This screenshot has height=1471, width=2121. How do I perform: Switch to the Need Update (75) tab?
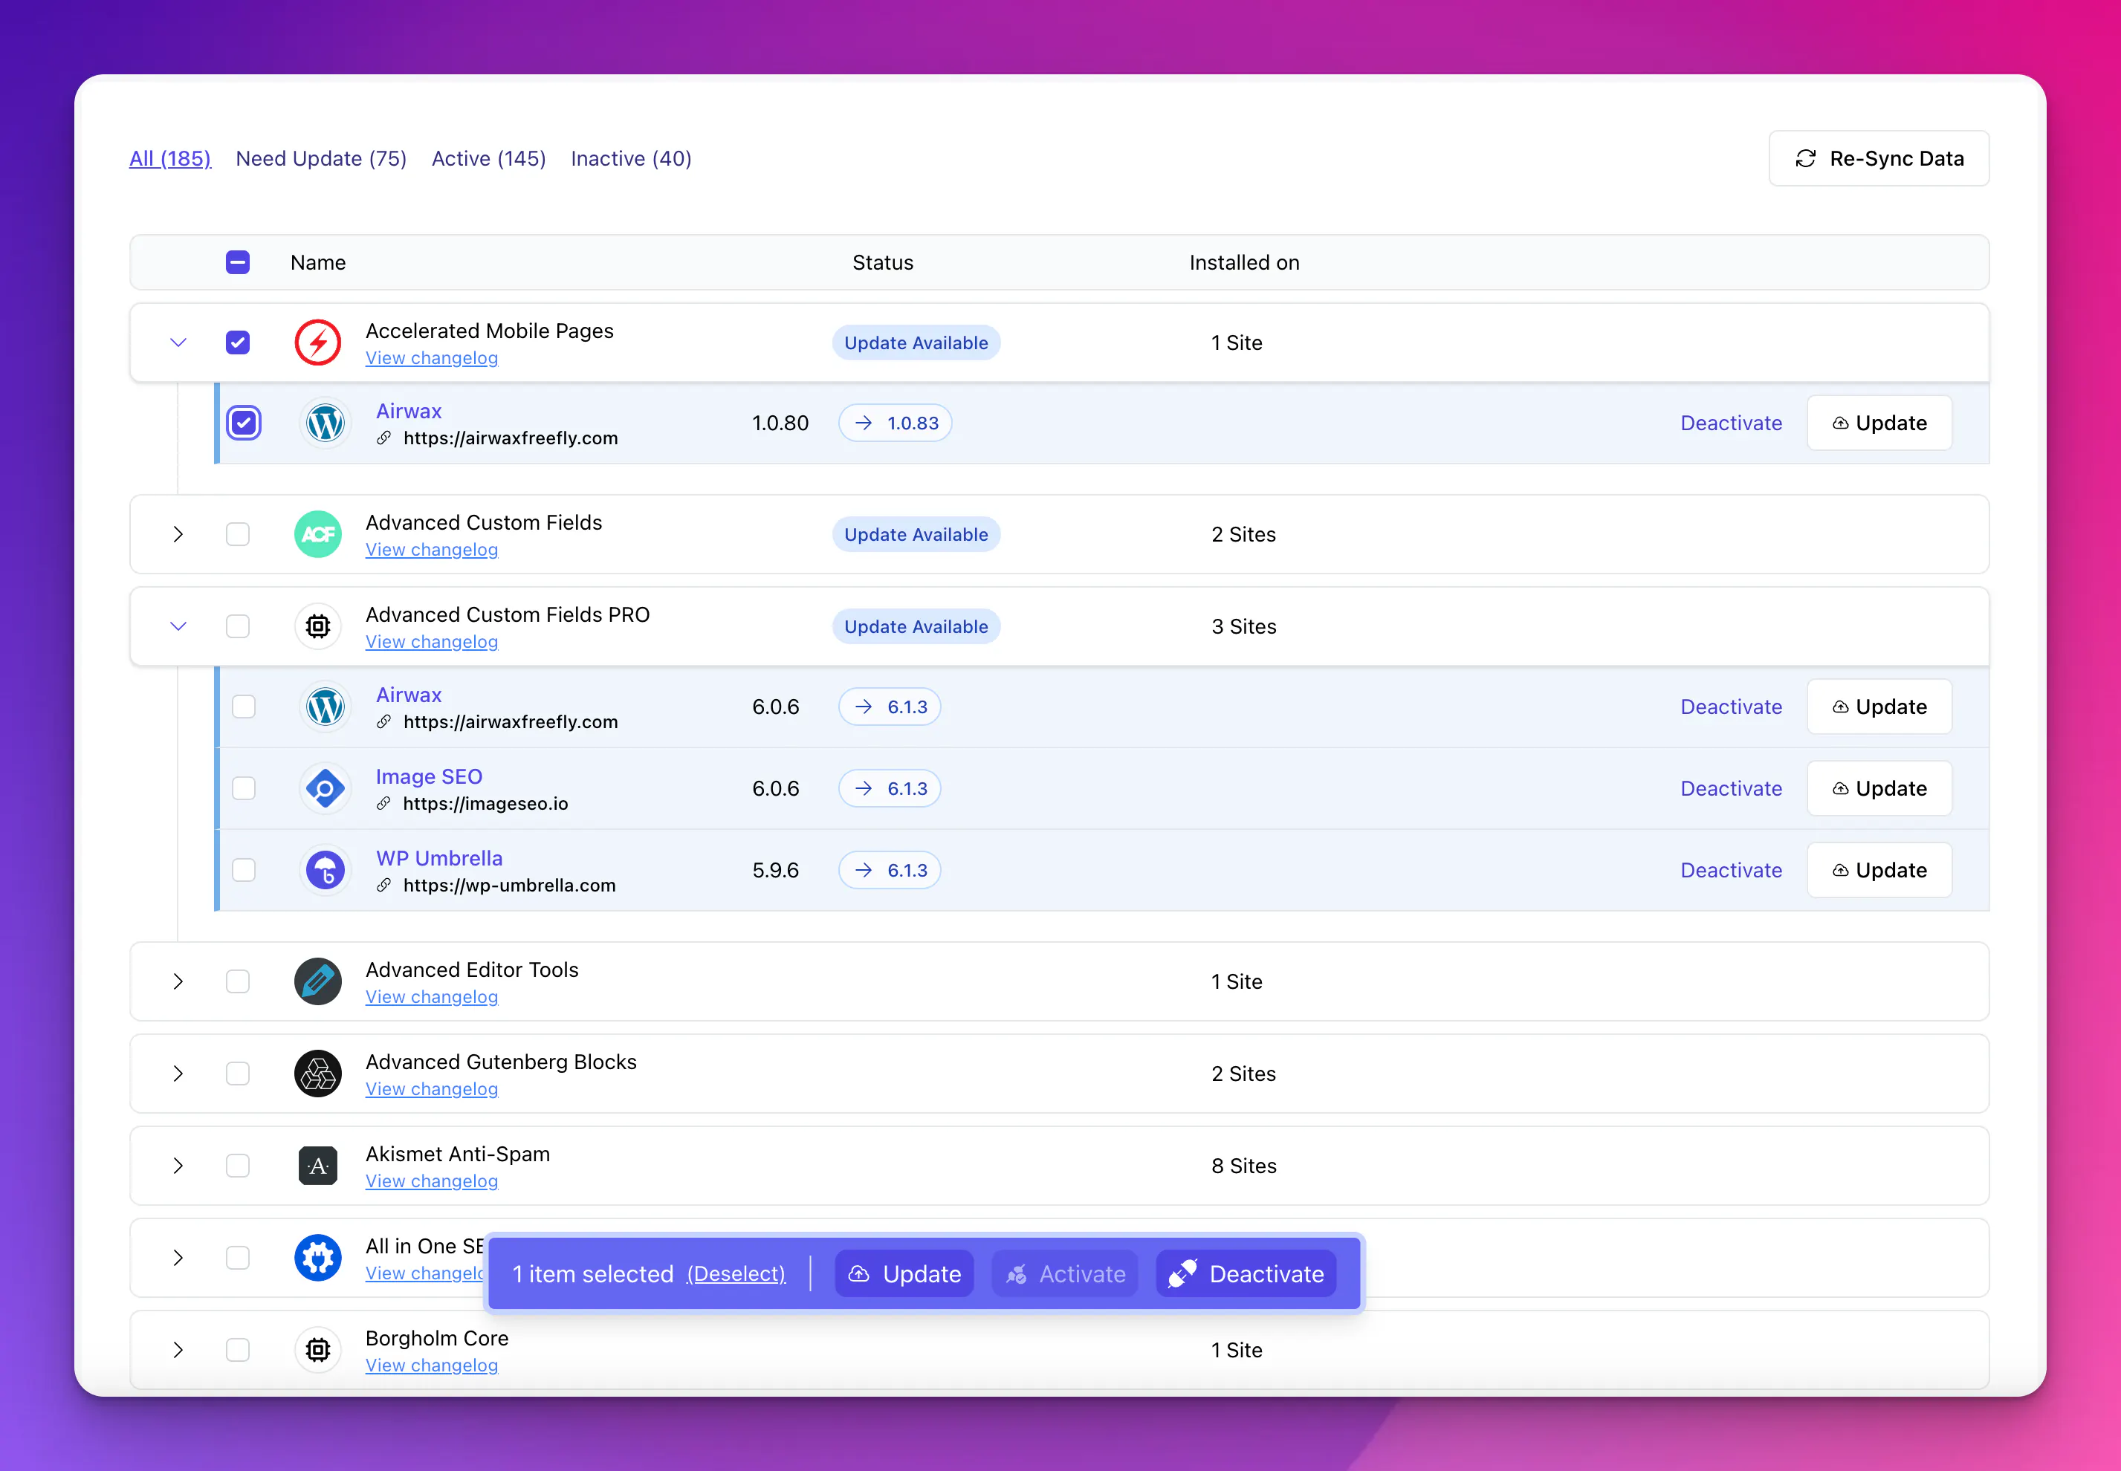click(321, 158)
